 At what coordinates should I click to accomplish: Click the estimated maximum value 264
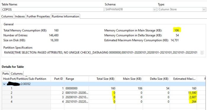point(194,101)
